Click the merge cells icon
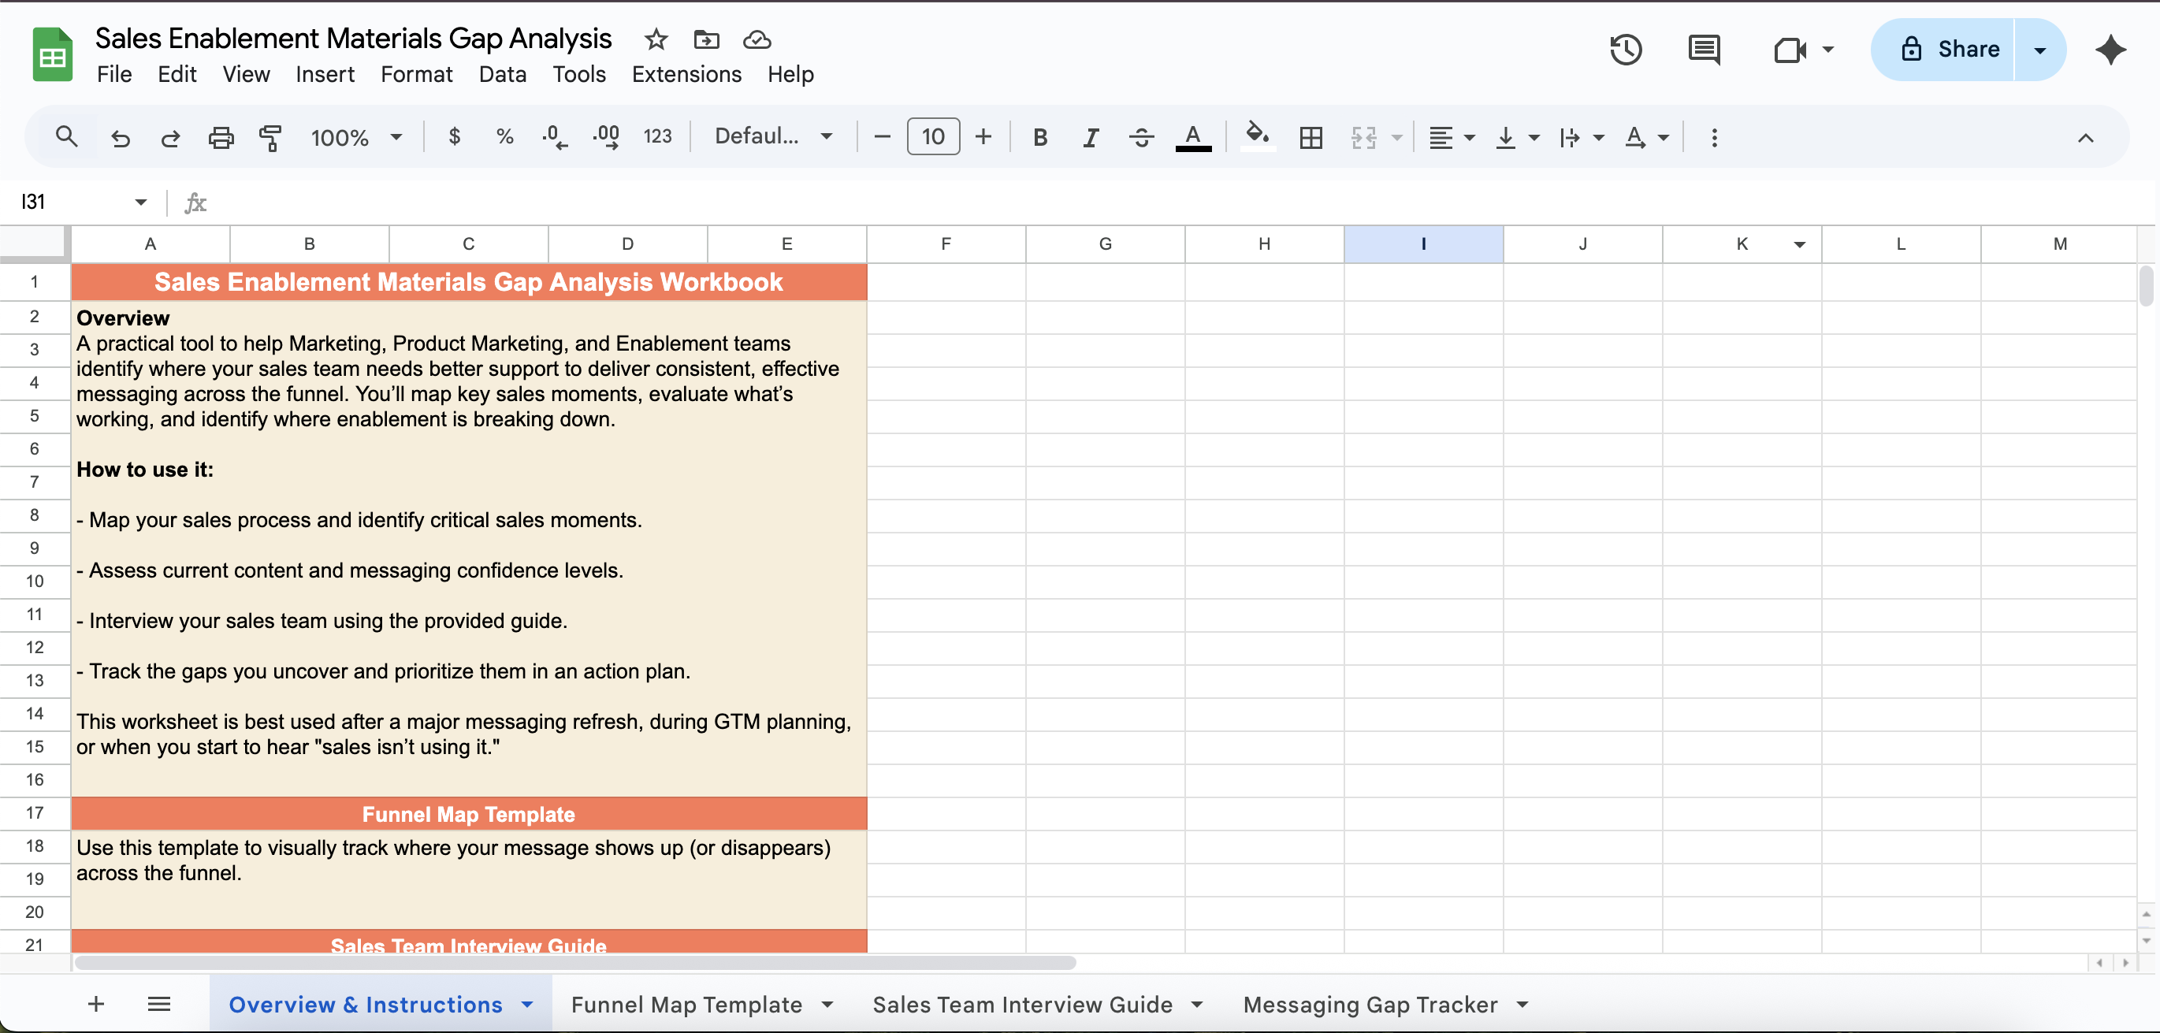2160x1033 pixels. point(1363,136)
